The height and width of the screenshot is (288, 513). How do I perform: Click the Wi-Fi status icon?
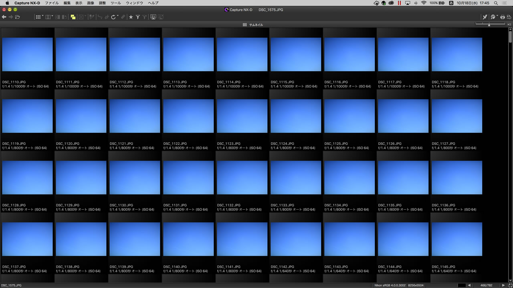pos(424,3)
